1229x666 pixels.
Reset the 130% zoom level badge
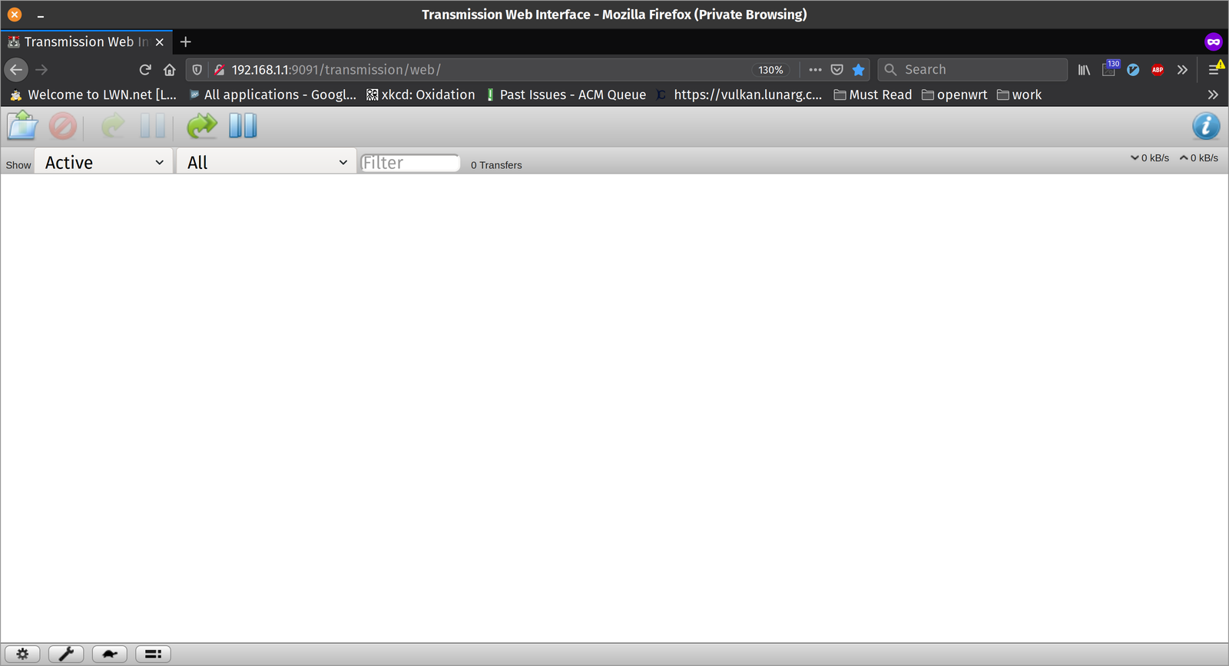770,70
